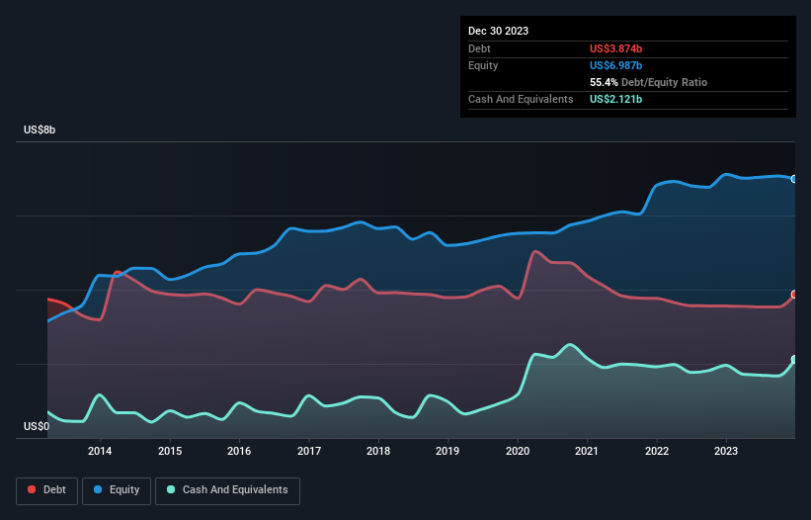Click the 2020 x-axis label
811x520 pixels.
pyautogui.click(x=518, y=451)
